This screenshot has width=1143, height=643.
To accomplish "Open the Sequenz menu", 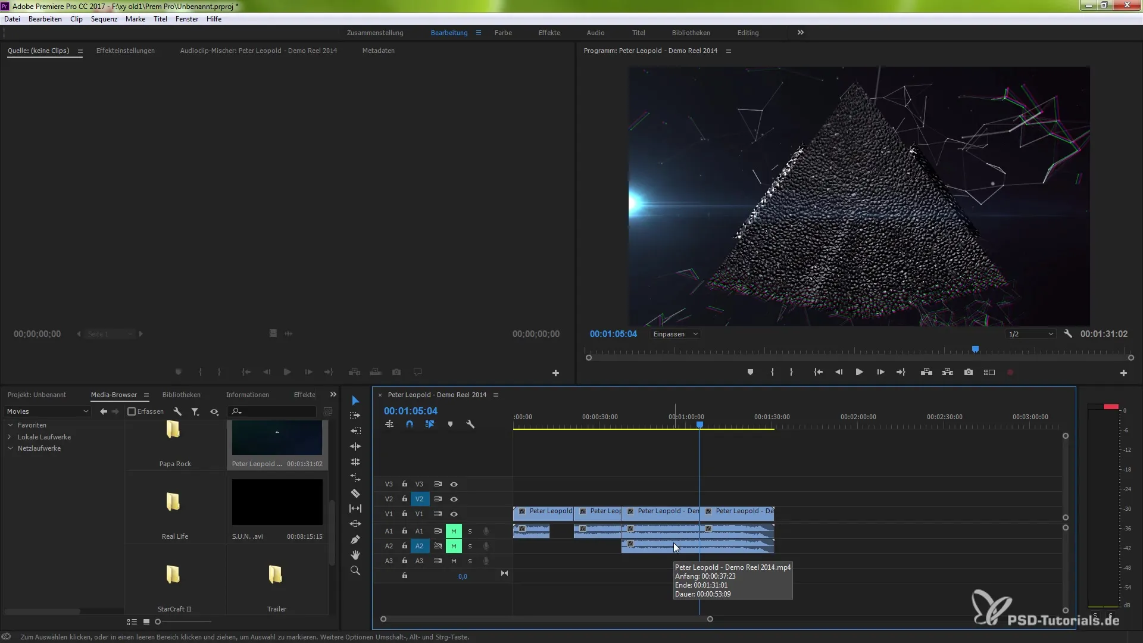I will point(104,19).
